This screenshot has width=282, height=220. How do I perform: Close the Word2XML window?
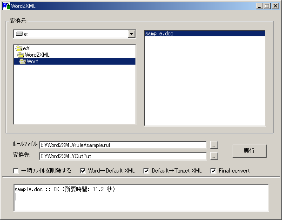click(x=275, y=6)
